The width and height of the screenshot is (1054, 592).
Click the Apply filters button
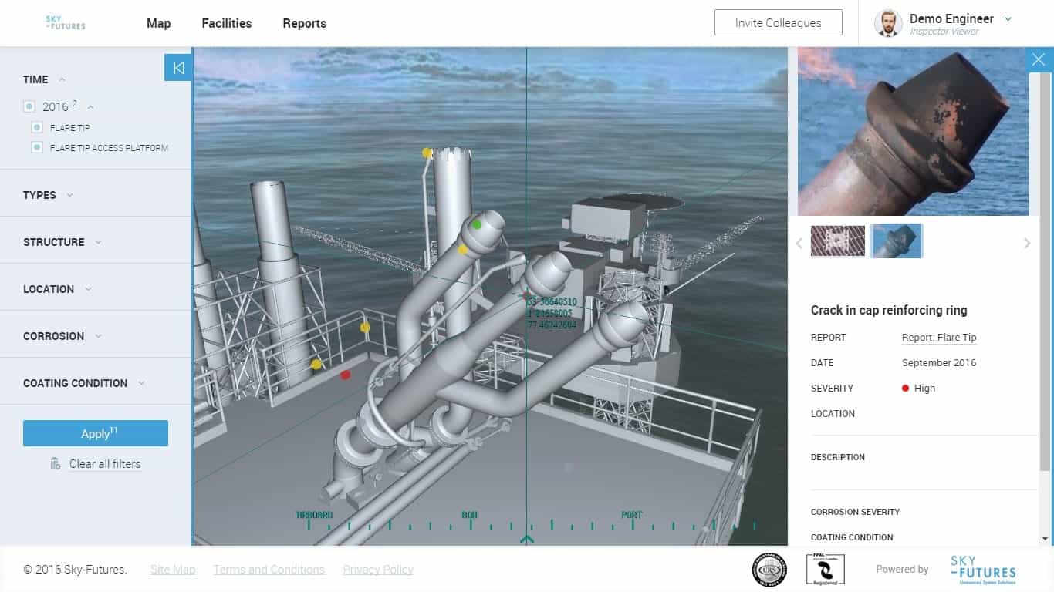(x=96, y=433)
